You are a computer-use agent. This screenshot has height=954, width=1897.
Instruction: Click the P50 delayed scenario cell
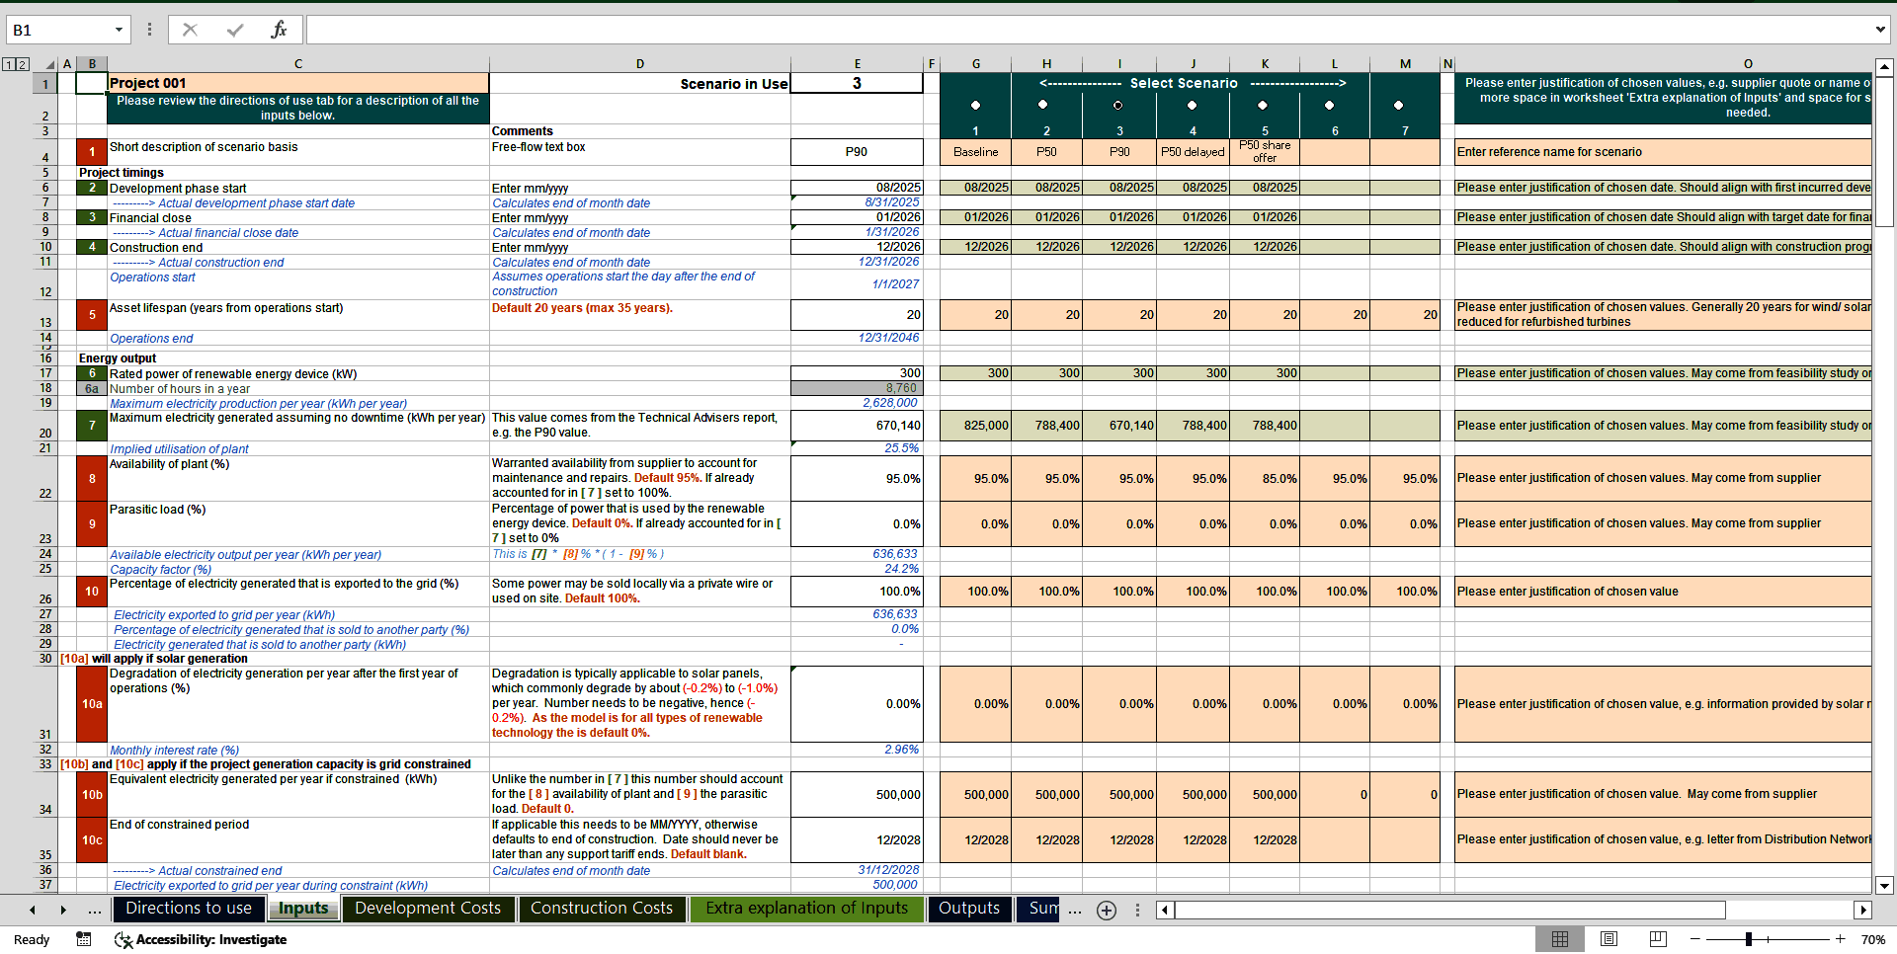(1192, 152)
